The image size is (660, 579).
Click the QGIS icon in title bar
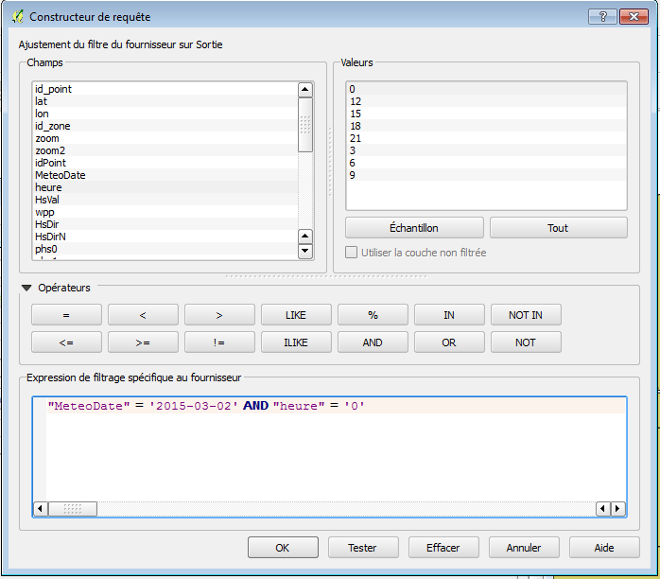16,17
